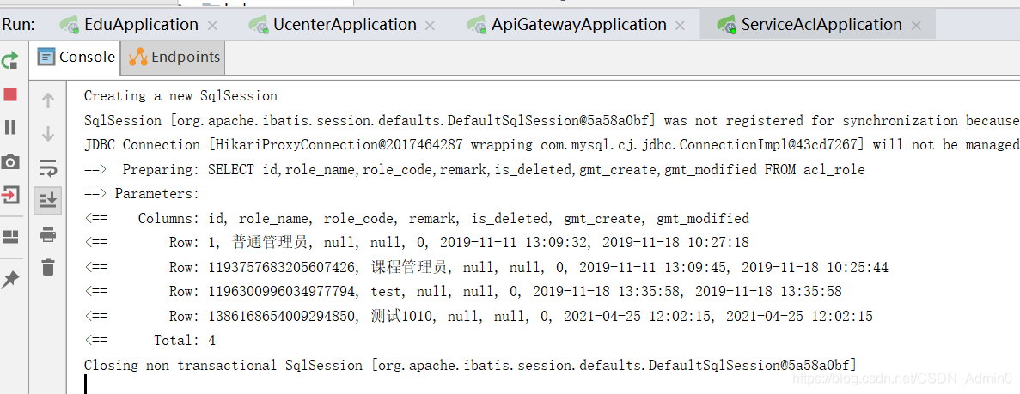1020x394 pixels.
Task: Open the Console tab
Action: (x=76, y=58)
